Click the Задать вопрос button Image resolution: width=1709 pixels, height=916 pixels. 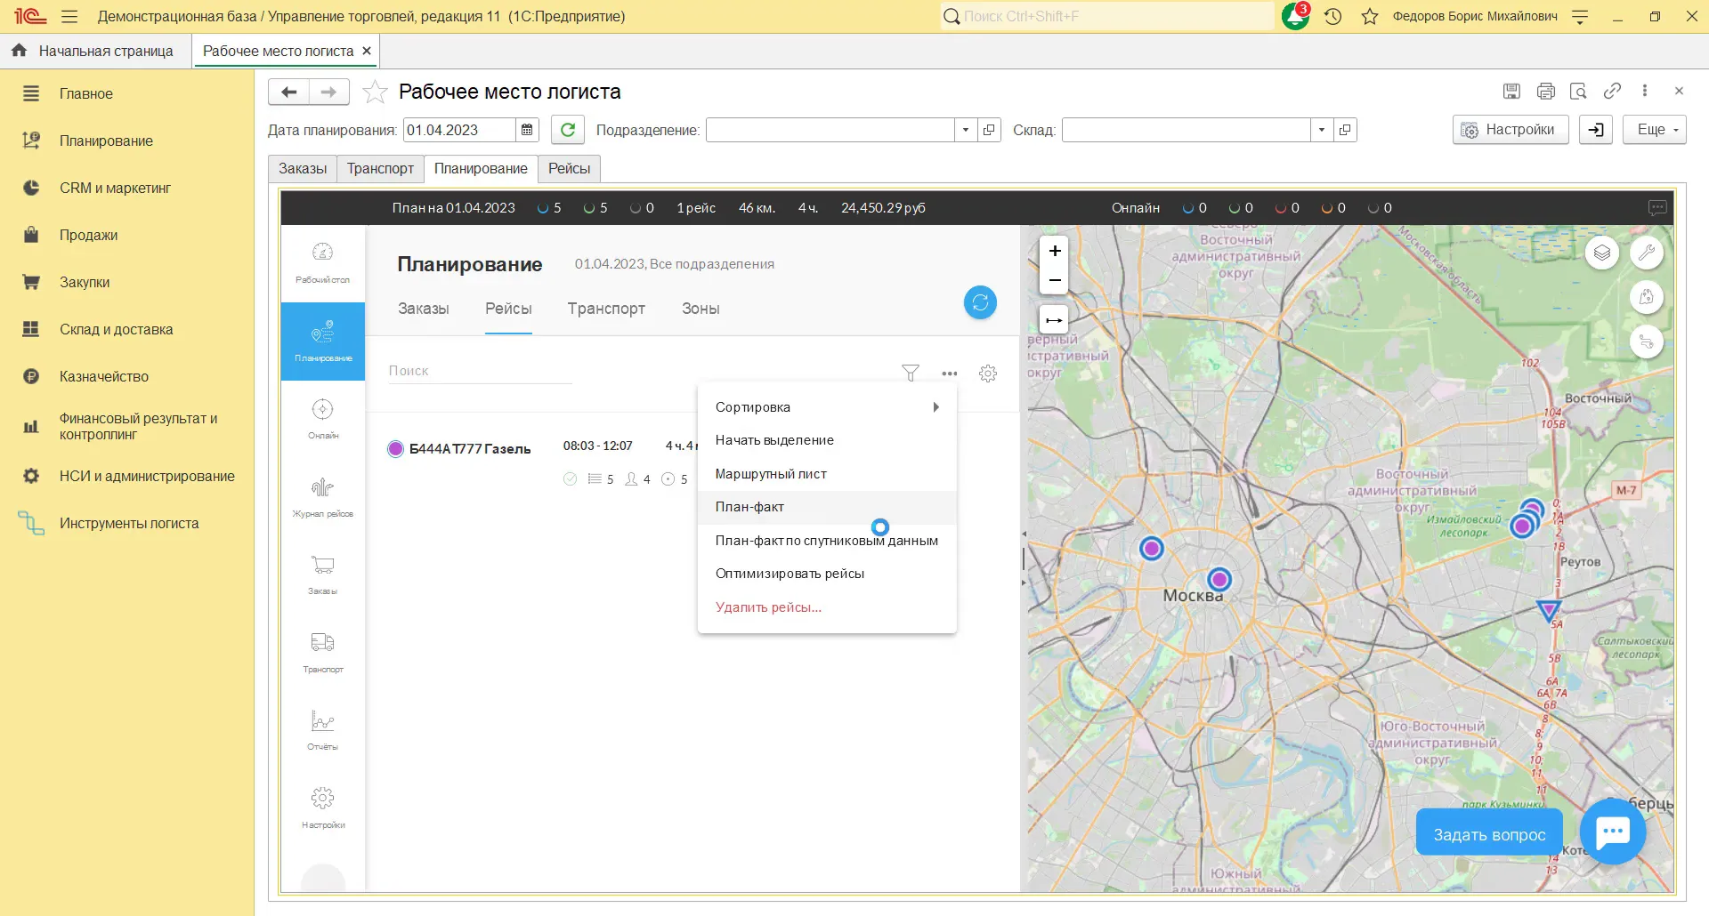(1489, 834)
